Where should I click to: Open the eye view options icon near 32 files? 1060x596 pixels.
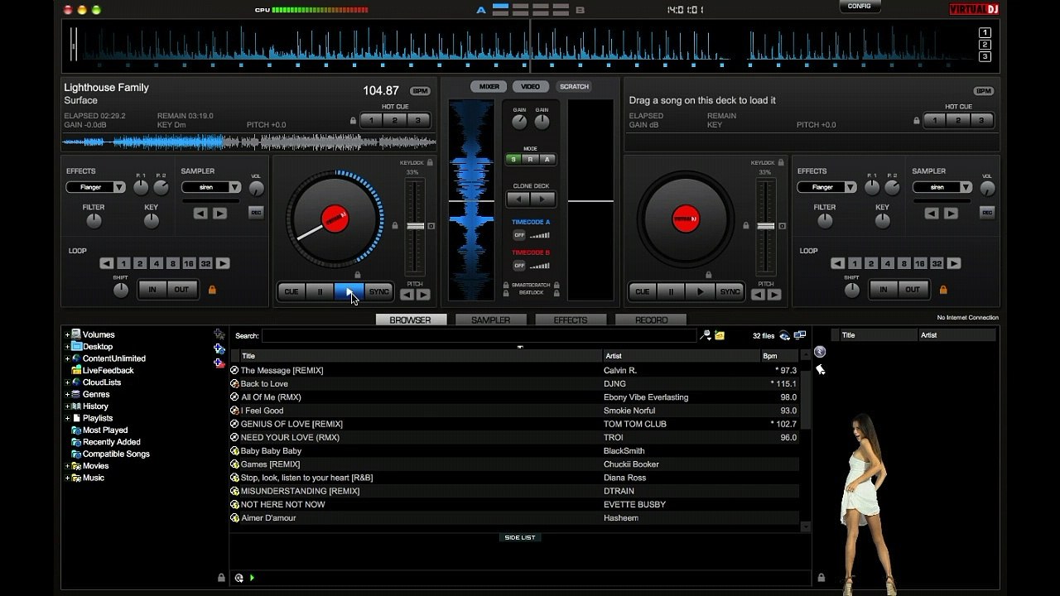click(x=785, y=335)
